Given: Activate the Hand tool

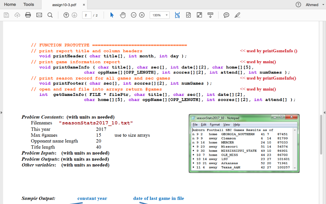Looking at the screenshot, I should (x=123, y=15).
